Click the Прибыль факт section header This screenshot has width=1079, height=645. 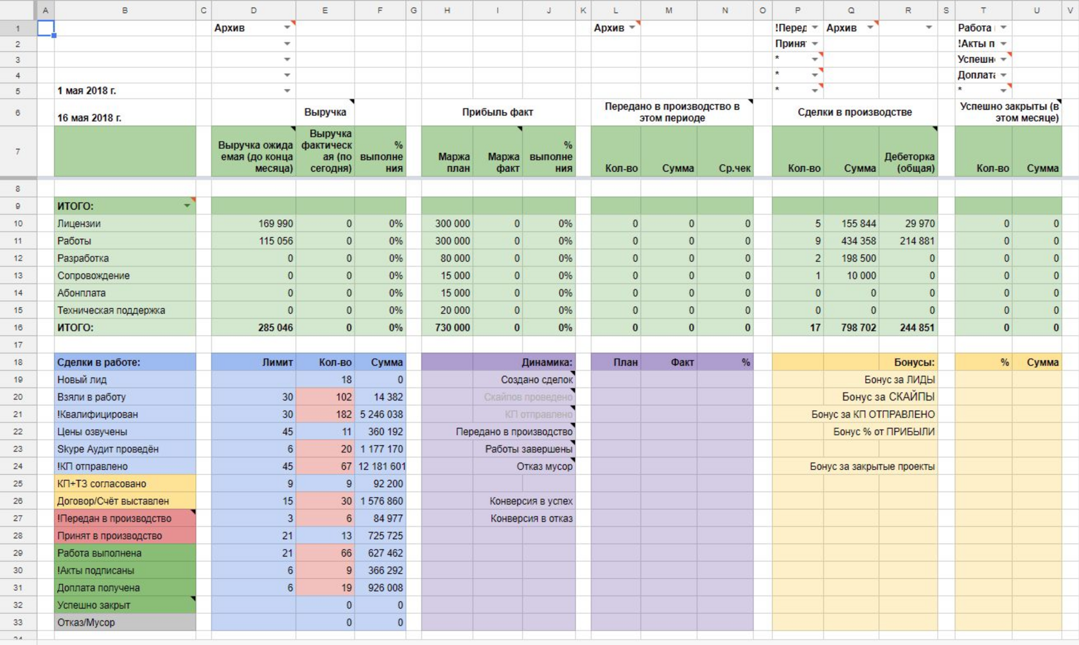[498, 112]
